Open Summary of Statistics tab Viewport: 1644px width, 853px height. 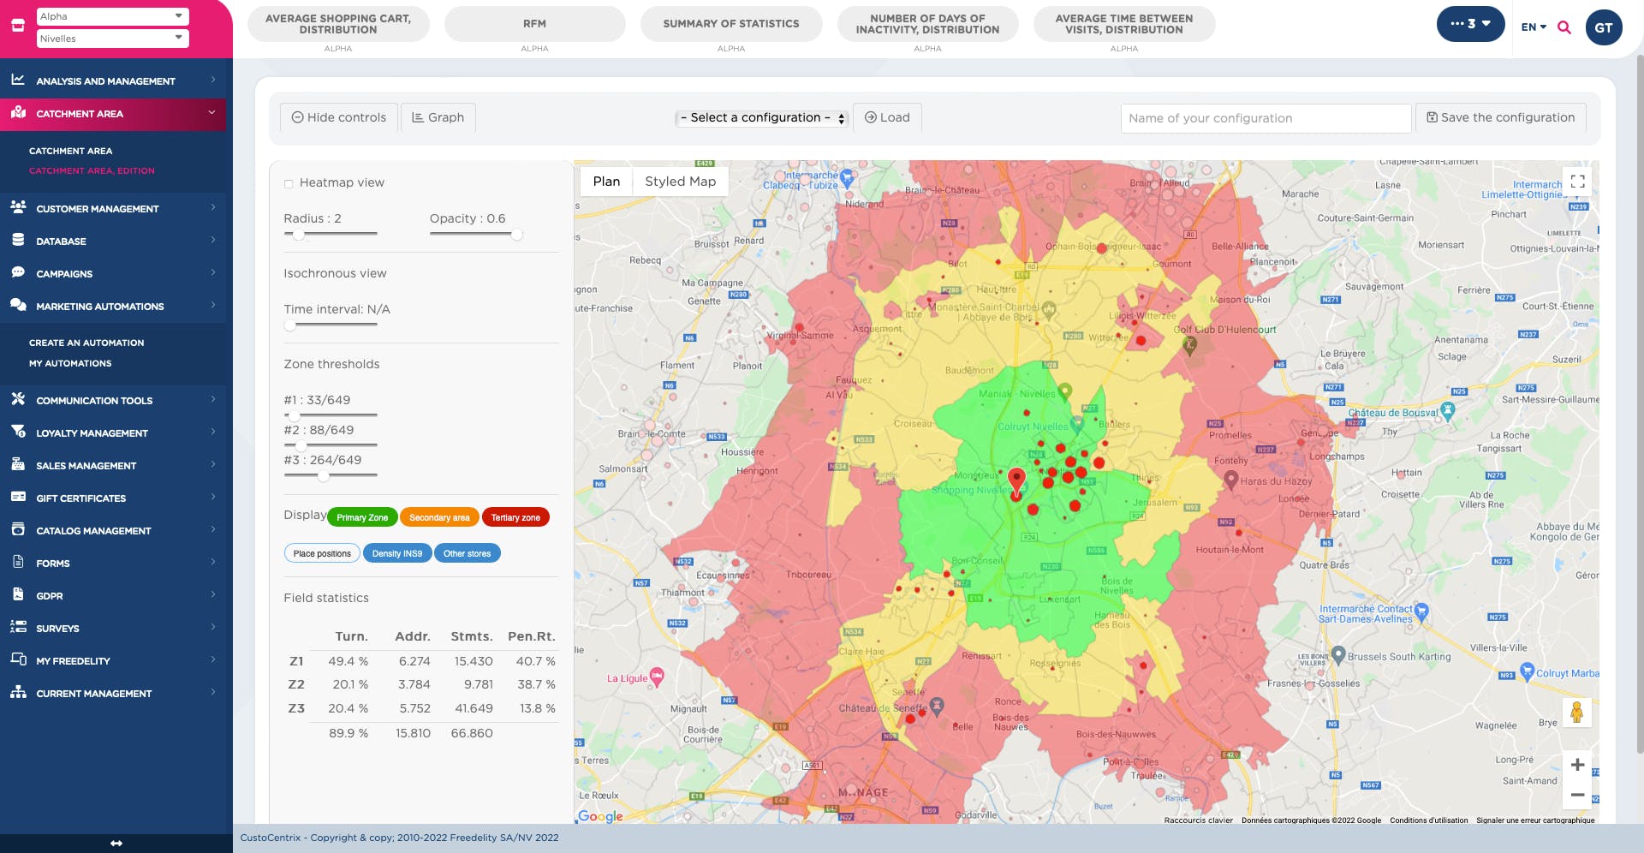(730, 24)
